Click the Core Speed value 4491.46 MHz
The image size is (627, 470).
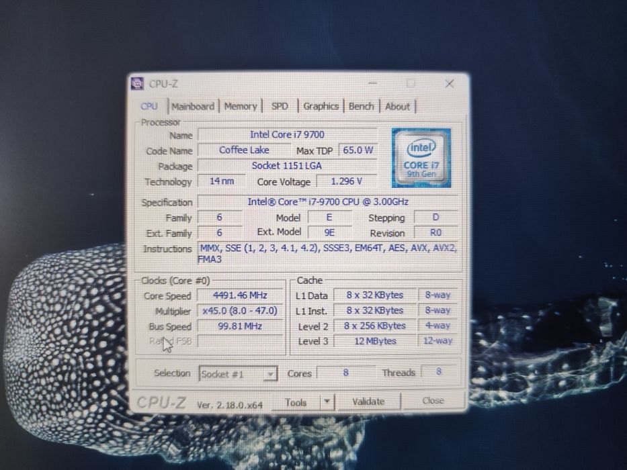pyautogui.click(x=240, y=295)
